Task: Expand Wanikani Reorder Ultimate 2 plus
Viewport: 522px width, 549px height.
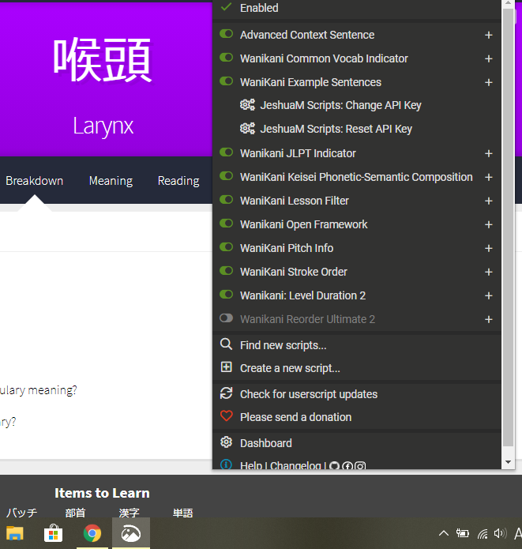Action: [x=489, y=320]
